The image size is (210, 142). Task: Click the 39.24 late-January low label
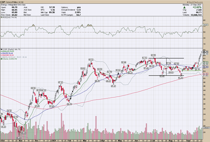coord(69,104)
